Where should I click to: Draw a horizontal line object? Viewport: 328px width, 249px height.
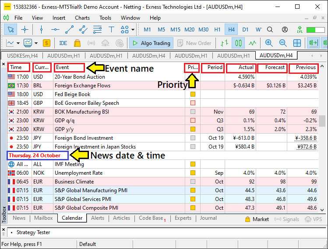coord(55,29)
